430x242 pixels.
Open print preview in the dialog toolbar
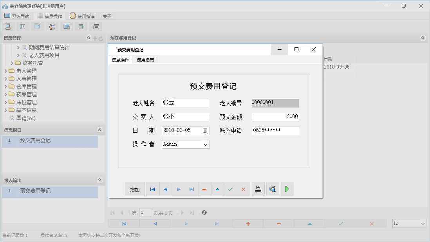(x=273, y=189)
